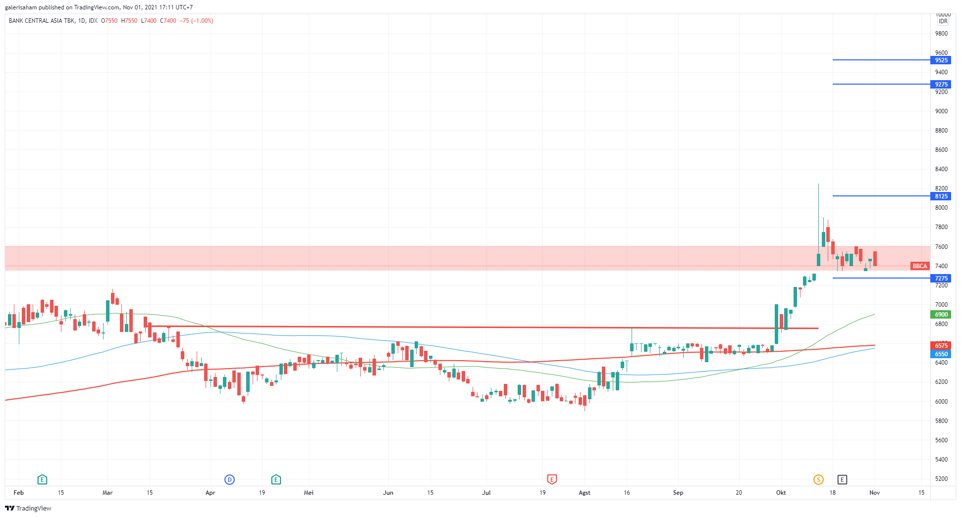Click the −75 (−1.00%) change value
The height and width of the screenshot is (517, 961).
[196, 21]
